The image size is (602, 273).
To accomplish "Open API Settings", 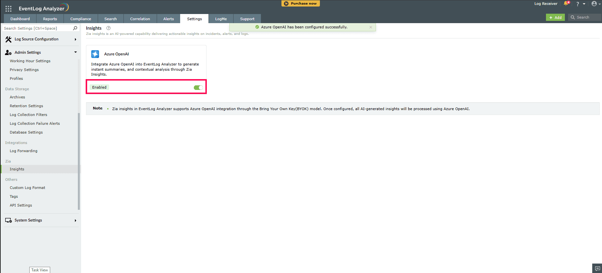I will tap(21, 205).
